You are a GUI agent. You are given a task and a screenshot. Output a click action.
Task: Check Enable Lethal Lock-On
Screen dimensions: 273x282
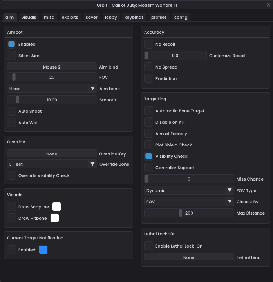coord(148,246)
